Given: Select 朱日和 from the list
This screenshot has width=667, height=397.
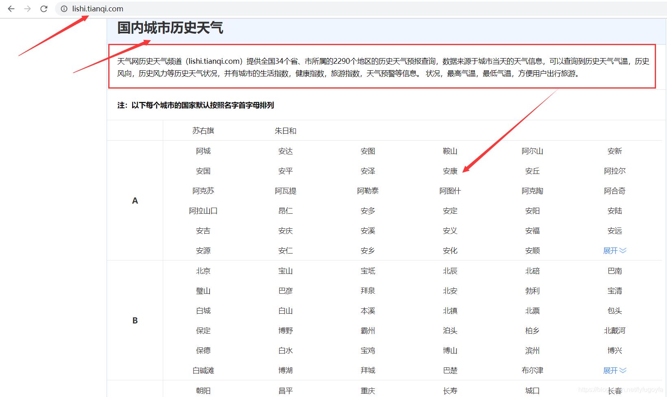Looking at the screenshot, I should coord(285,130).
